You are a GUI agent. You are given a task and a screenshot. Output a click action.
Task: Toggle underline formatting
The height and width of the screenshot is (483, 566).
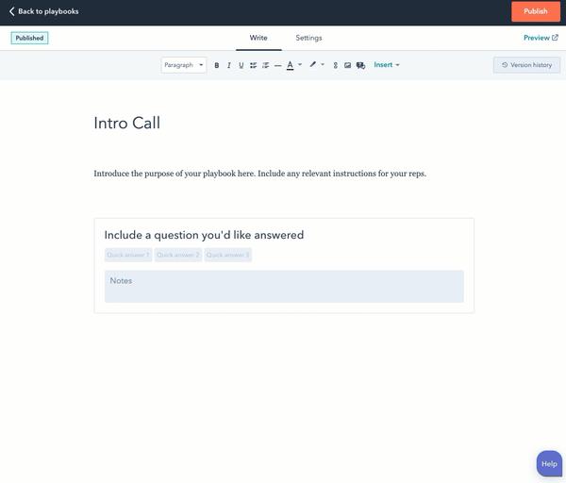pyautogui.click(x=241, y=65)
